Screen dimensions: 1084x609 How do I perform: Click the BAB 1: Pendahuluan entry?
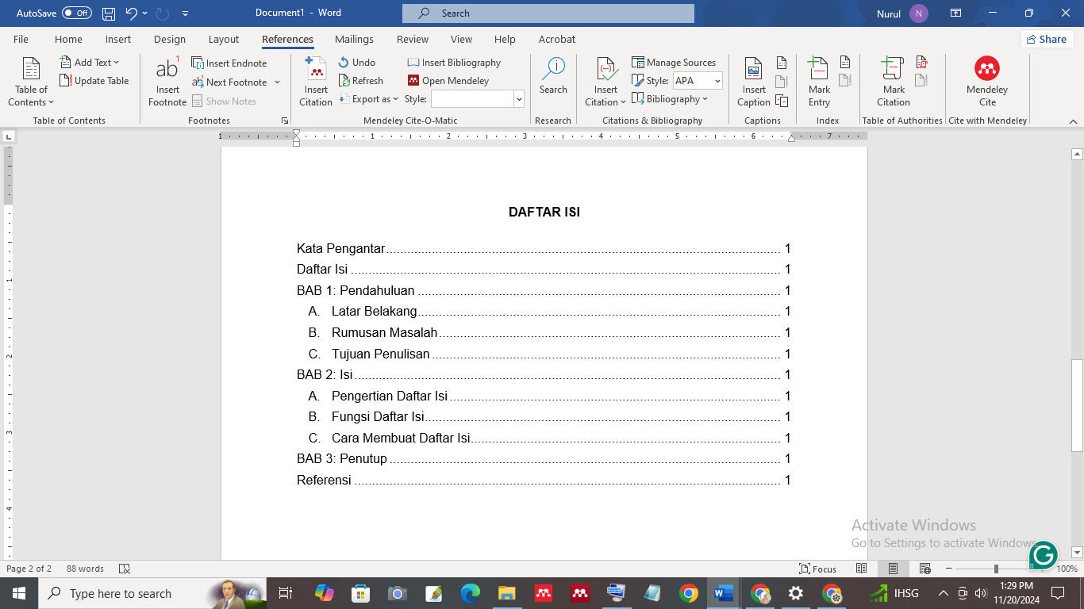(544, 291)
